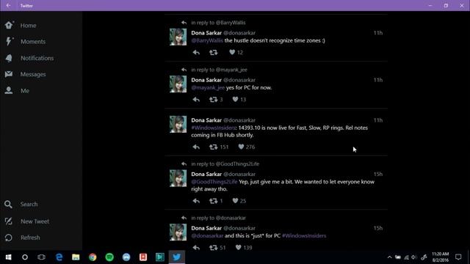Open the Action Center notifications icon
The width and height of the screenshot is (470, 264).
[458, 257]
